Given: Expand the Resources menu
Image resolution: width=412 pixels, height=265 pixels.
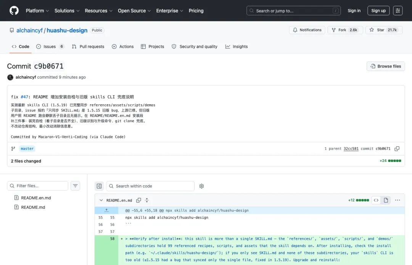Looking at the screenshot, I should tap(98, 11).
